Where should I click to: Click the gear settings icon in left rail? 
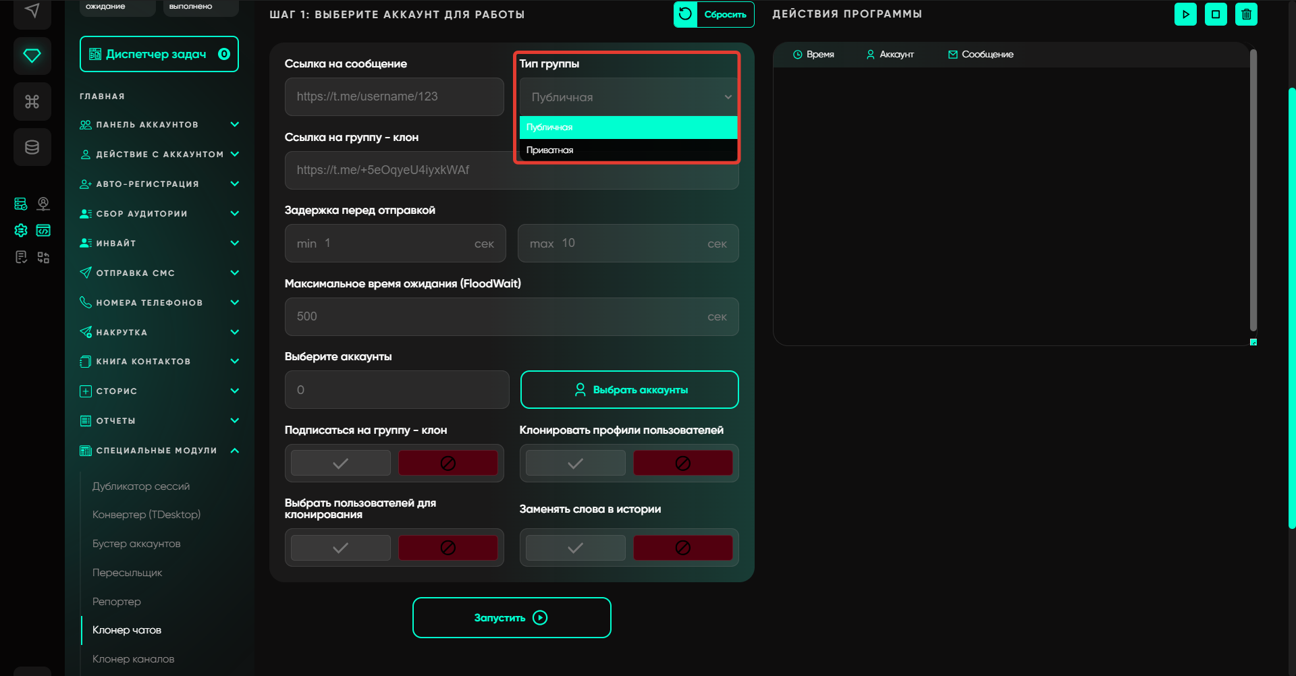coord(21,231)
